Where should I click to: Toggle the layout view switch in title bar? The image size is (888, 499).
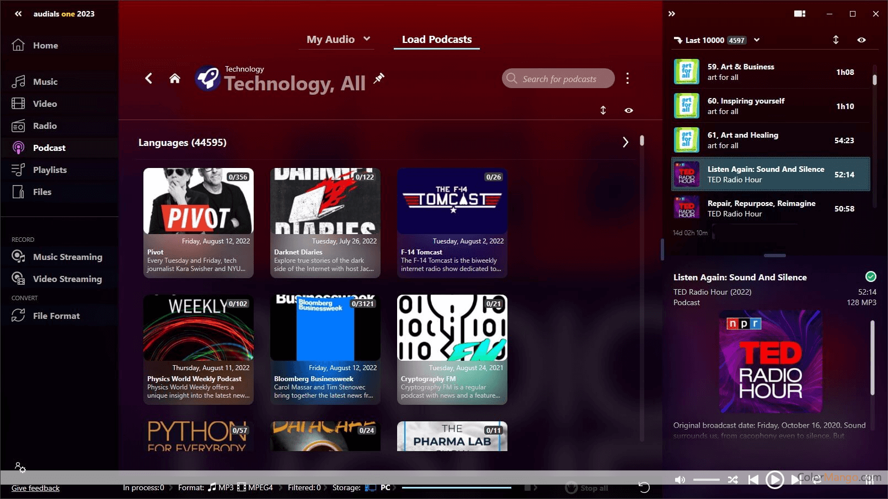tap(800, 14)
